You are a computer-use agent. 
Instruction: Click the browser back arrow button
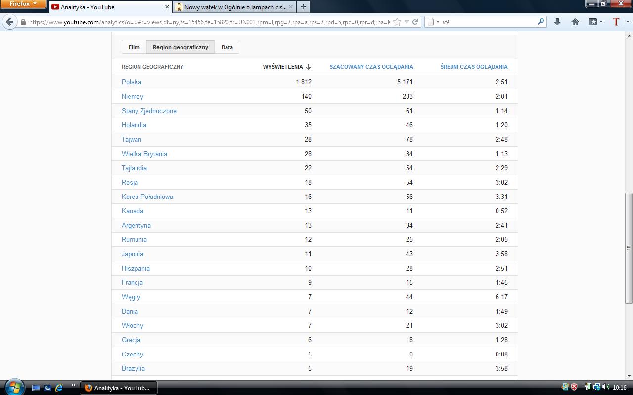click(x=10, y=22)
